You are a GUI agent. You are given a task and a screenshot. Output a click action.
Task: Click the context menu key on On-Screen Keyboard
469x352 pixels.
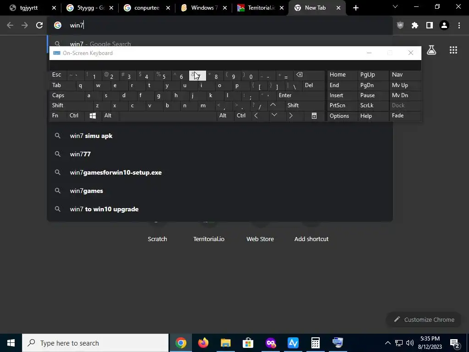(x=314, y=115)
